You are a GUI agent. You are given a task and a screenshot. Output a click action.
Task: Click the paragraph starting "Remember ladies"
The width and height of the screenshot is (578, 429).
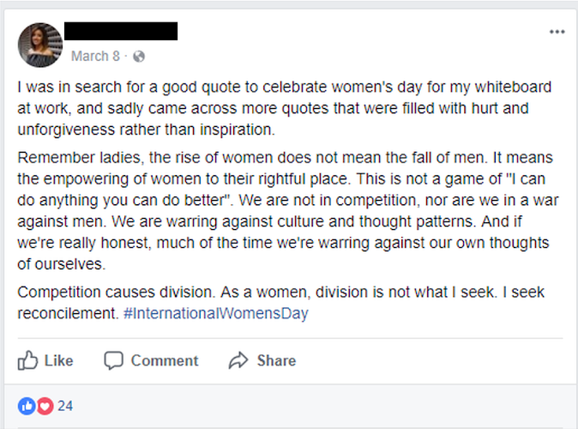click(288, 210)
